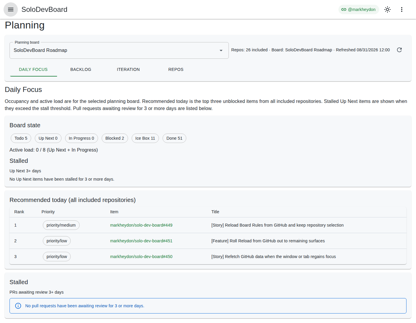Click "No Up Next items have been stalled" text
Viewport: 416px width, 323px height.
point(62,179)
